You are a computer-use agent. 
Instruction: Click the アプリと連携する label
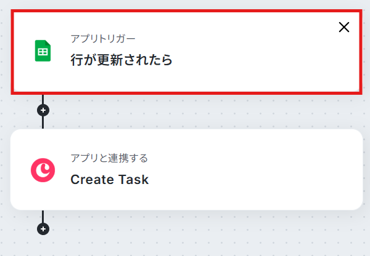pos(109,158)
